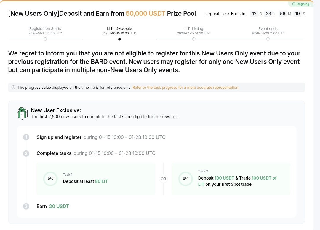Viewport: 320px width, 230px height.
Task: Click the Sign up and register step
Action: pyautogui.click(x=59, y=137)
